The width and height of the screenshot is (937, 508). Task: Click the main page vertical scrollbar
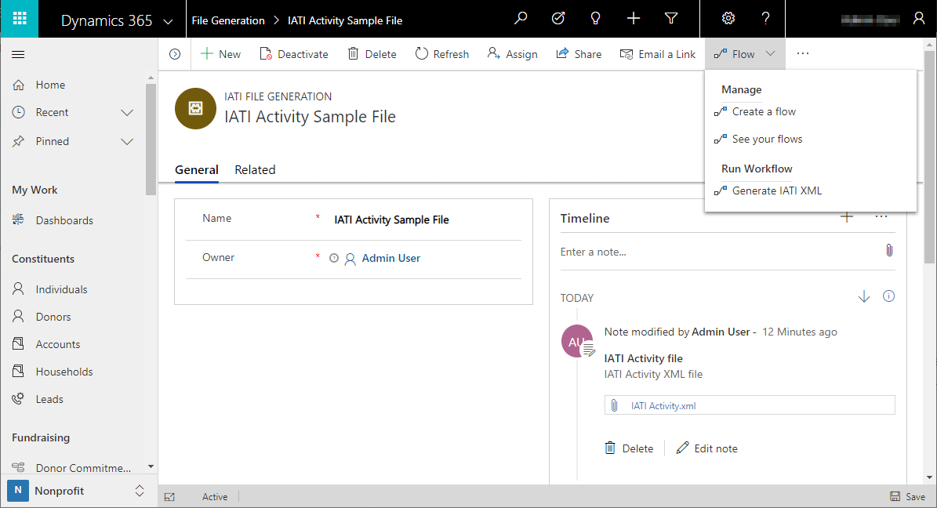pos(929,157)
